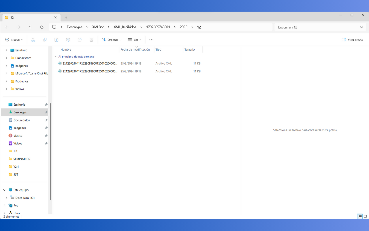The height and width of the screenshot is (231, 369).
Task: Open the three-dots More options menu
Action: (x=151, y=40)
